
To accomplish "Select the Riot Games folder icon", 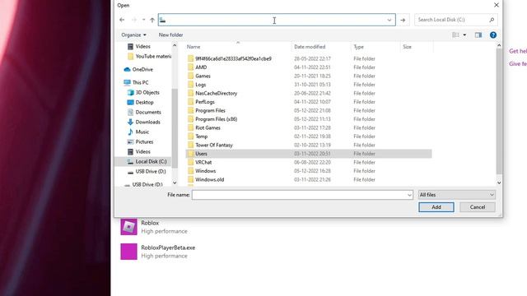I will point(190,128).
